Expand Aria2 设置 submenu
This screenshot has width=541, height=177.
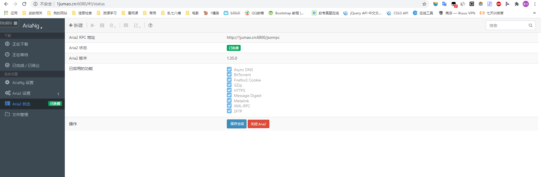[32, 93]
